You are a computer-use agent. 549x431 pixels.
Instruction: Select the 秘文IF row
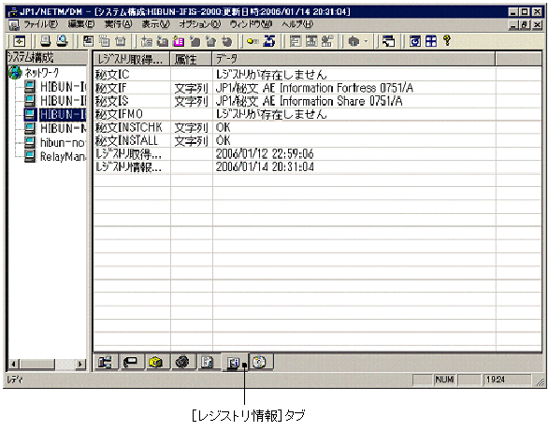(317, 88)
